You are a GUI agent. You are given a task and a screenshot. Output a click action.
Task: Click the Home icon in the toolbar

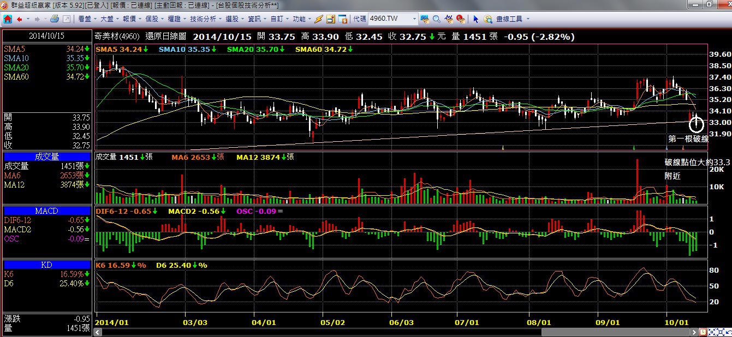[8, 19]
